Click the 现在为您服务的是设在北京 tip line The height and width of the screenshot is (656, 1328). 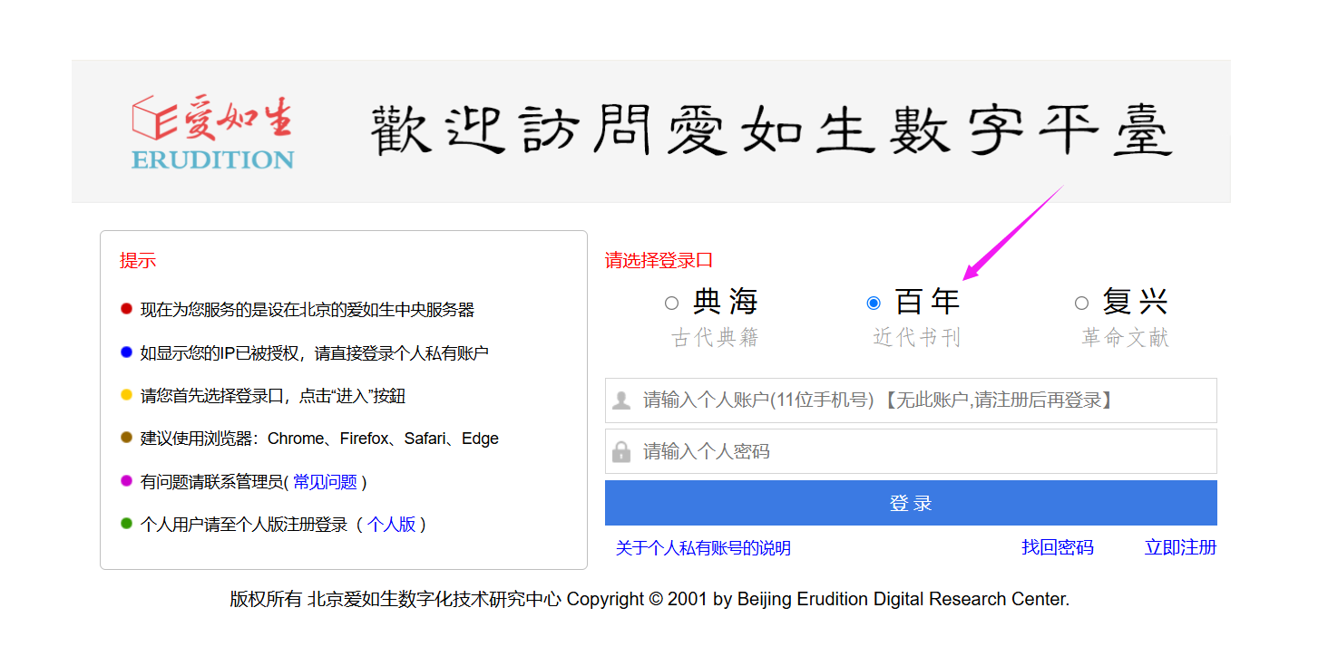pyautogui.click(x=308, y=310)
